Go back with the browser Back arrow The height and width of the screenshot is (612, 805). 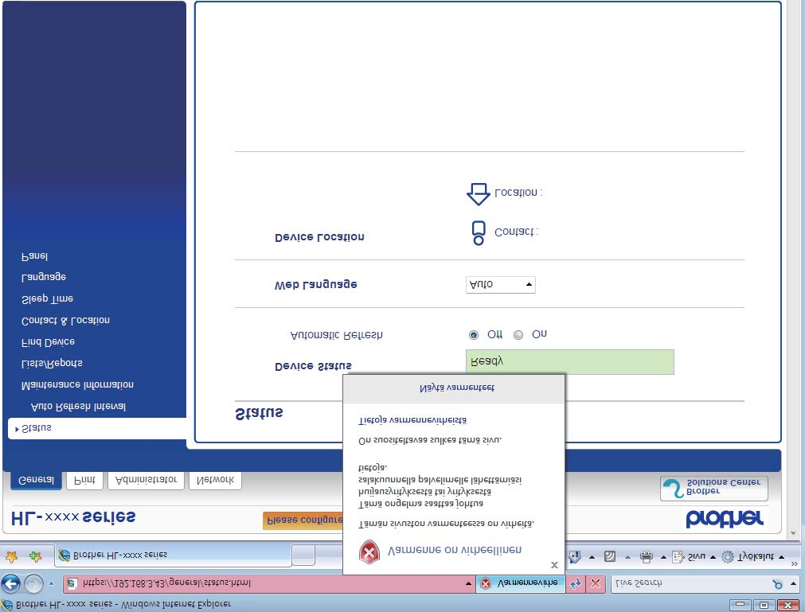[x=11, y=584]
